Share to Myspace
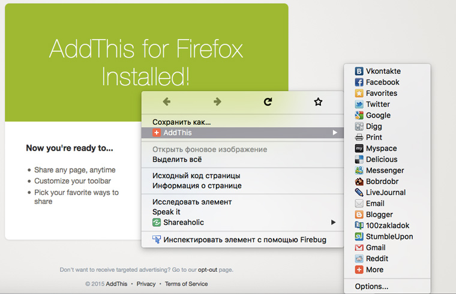456x294 pixels. click(387, 148)
